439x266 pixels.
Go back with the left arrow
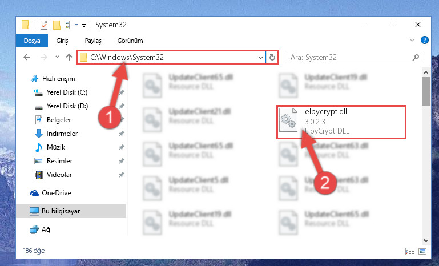pyautogui.click(x=27, y=58)
